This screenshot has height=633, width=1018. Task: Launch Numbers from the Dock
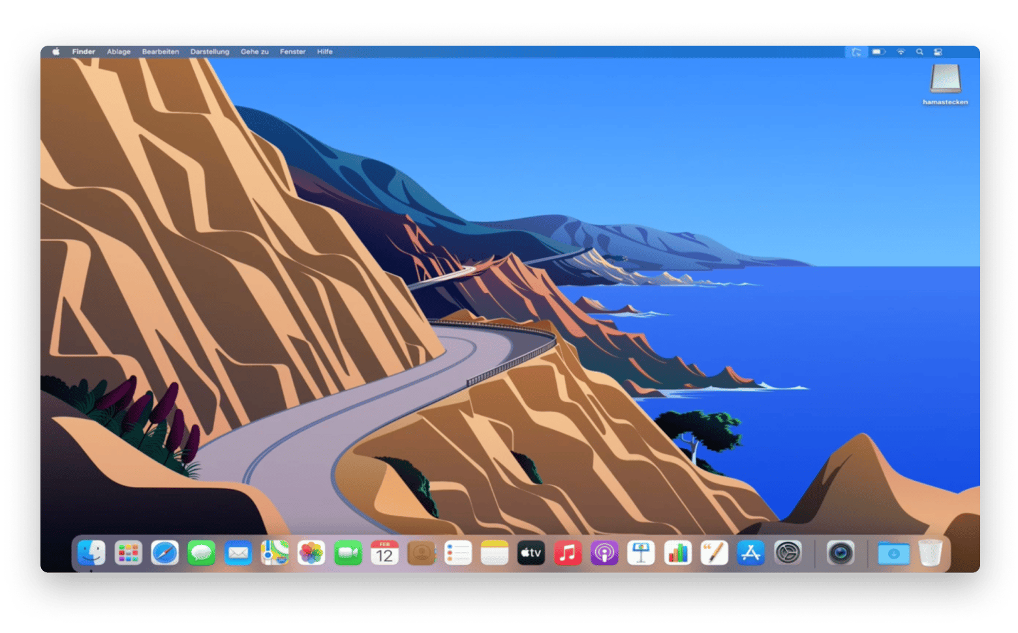(x=678, y=553)
